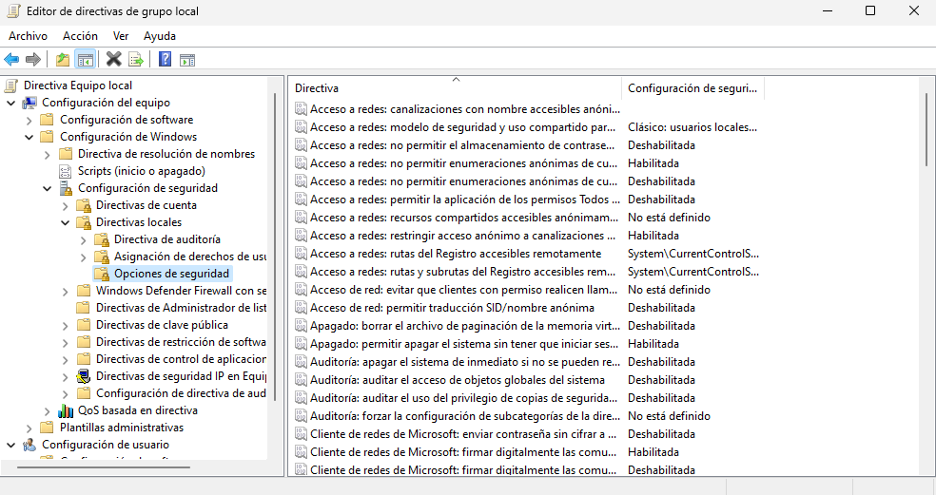Open the Acción menu
This screenshot has width=936, height=495.
(80, 35)
